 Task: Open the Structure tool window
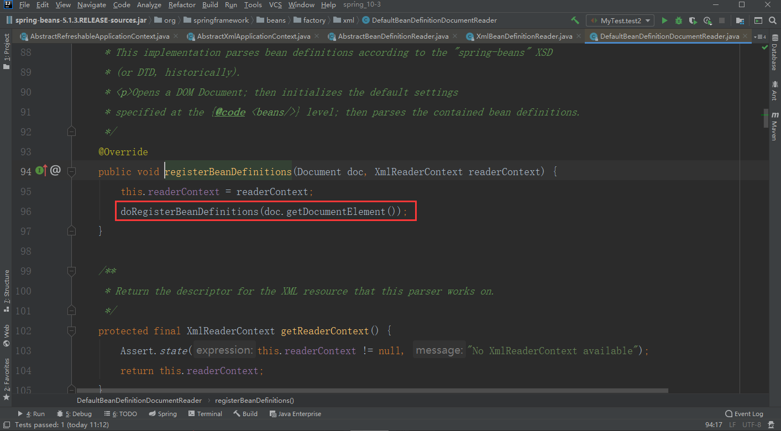7,291
